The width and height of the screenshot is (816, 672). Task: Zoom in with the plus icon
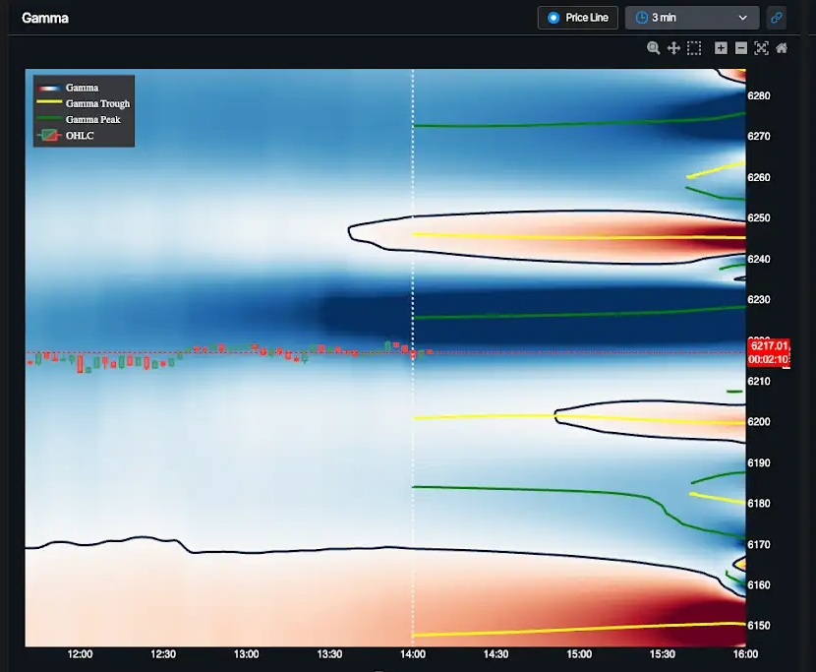coord(721,48)
